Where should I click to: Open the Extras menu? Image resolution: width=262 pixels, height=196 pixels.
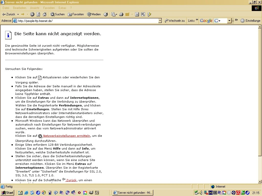62,8
